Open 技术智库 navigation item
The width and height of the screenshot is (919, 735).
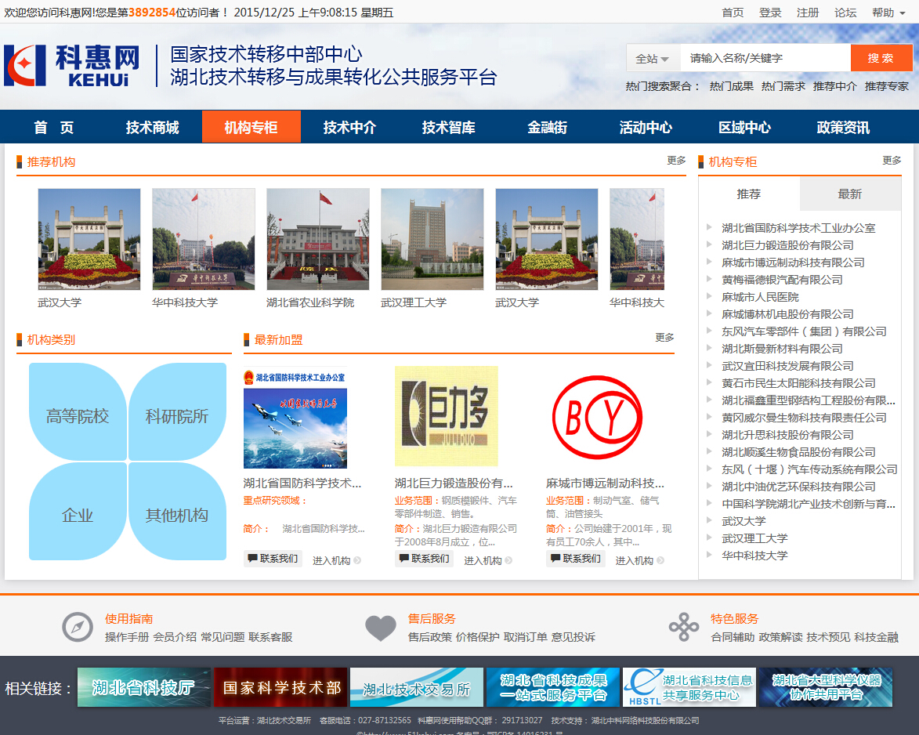pyautogui.click(x=449, y=127)
